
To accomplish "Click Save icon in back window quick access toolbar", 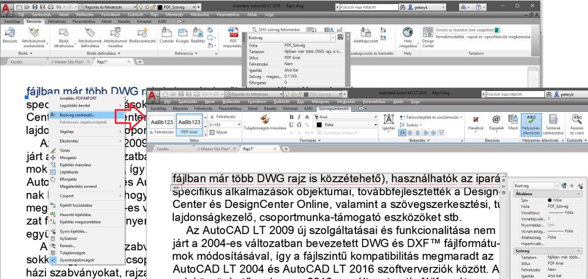I will 35,7.
